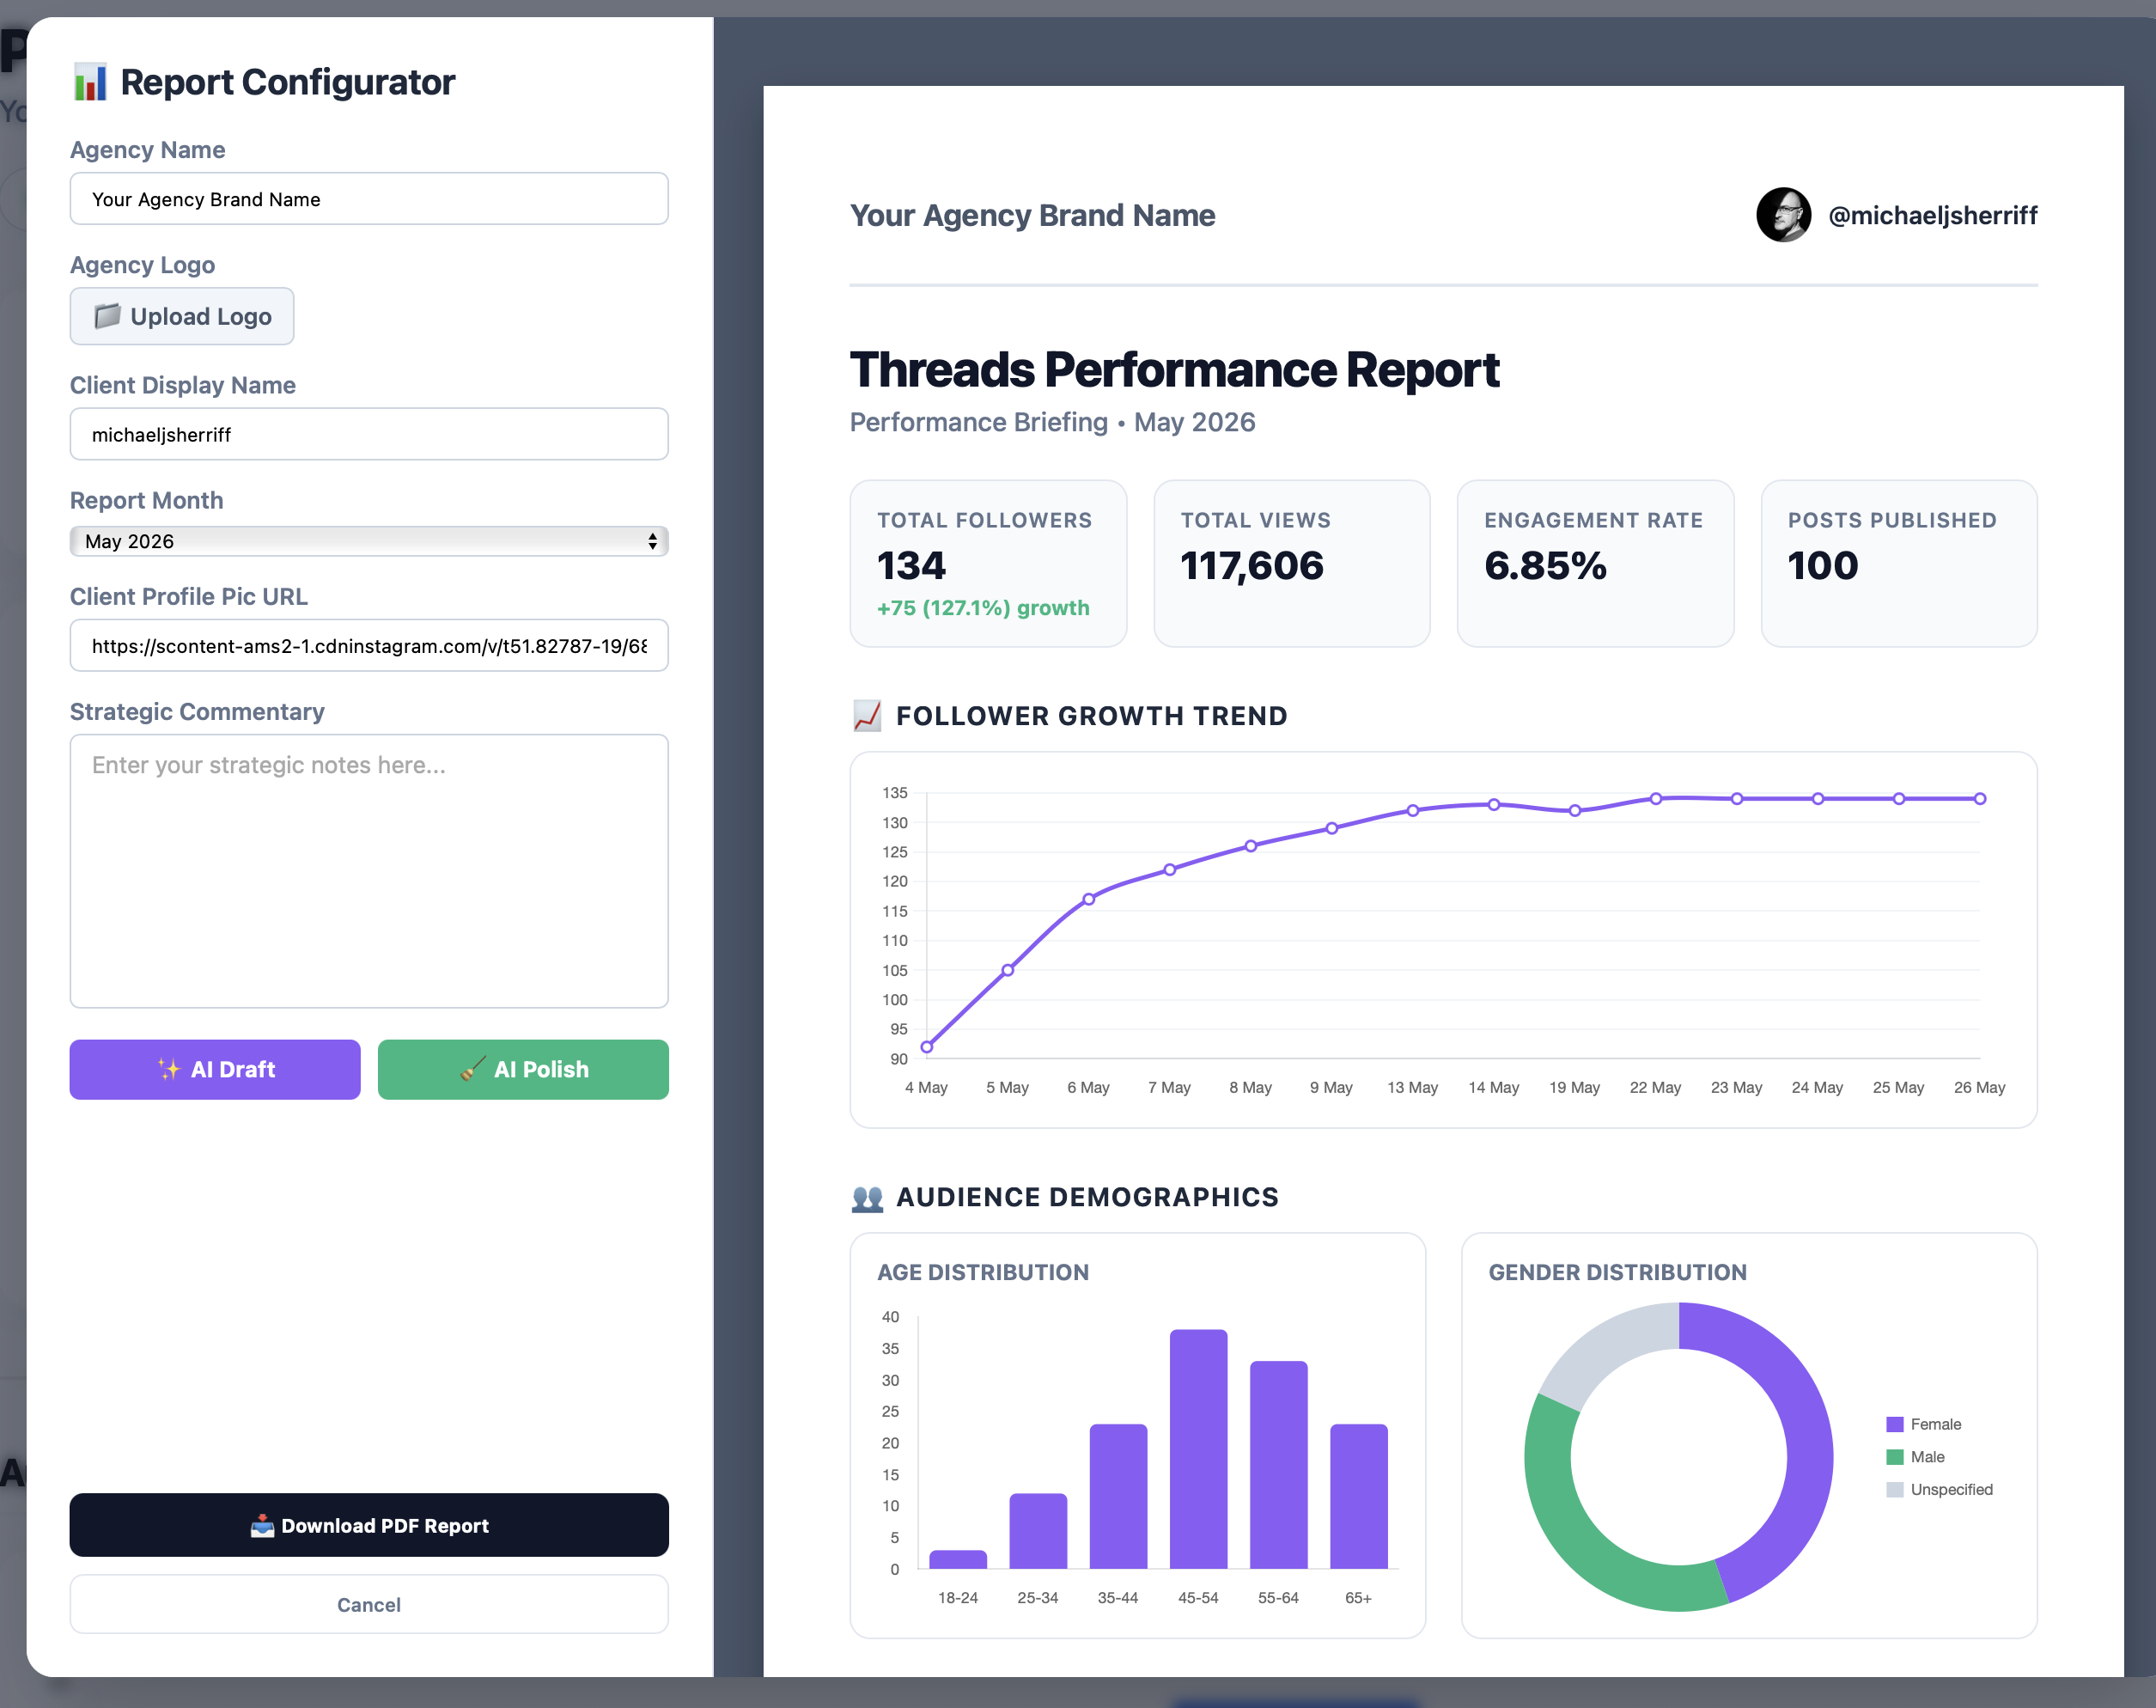This screenshot has height=1708, width=2156.
Task: Click the Report Configurator bar chart icon
Action: (90, 82)
